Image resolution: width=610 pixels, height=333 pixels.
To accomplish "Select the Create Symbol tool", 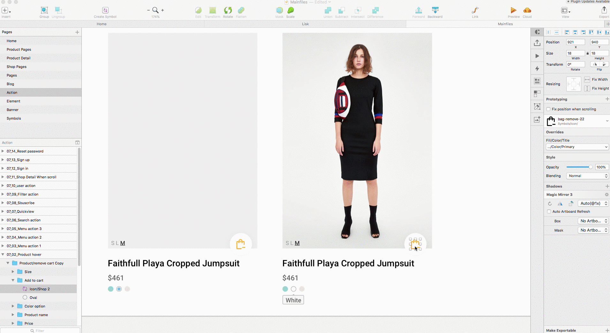I will (x=105, y=10).
